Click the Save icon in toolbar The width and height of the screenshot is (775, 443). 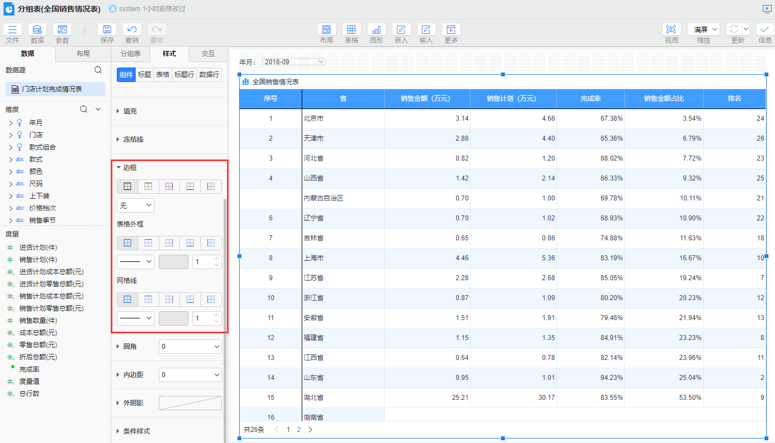107,30
